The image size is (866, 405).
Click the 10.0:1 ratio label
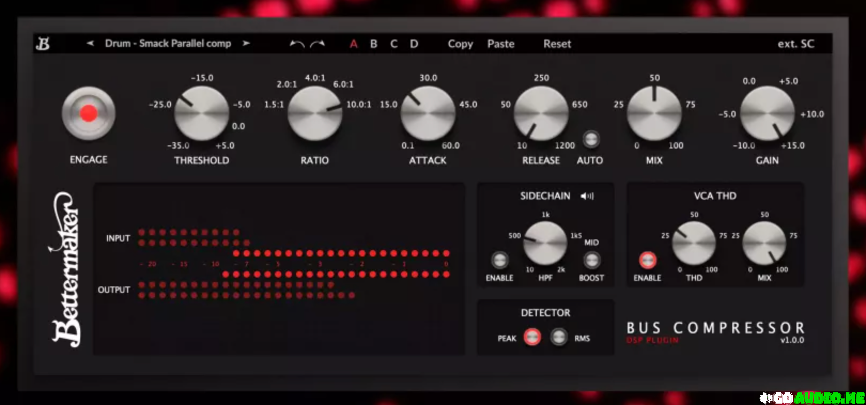click(x=358, y=105)
